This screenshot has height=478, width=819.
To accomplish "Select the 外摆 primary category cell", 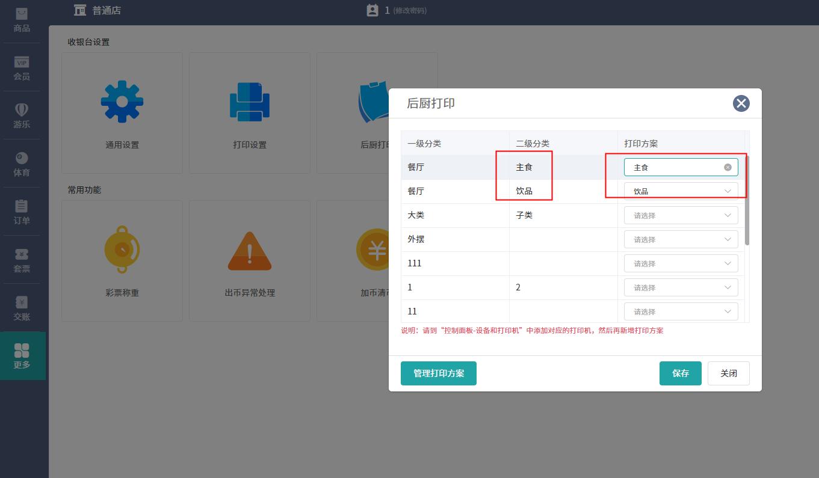I will tap(456, 239).
